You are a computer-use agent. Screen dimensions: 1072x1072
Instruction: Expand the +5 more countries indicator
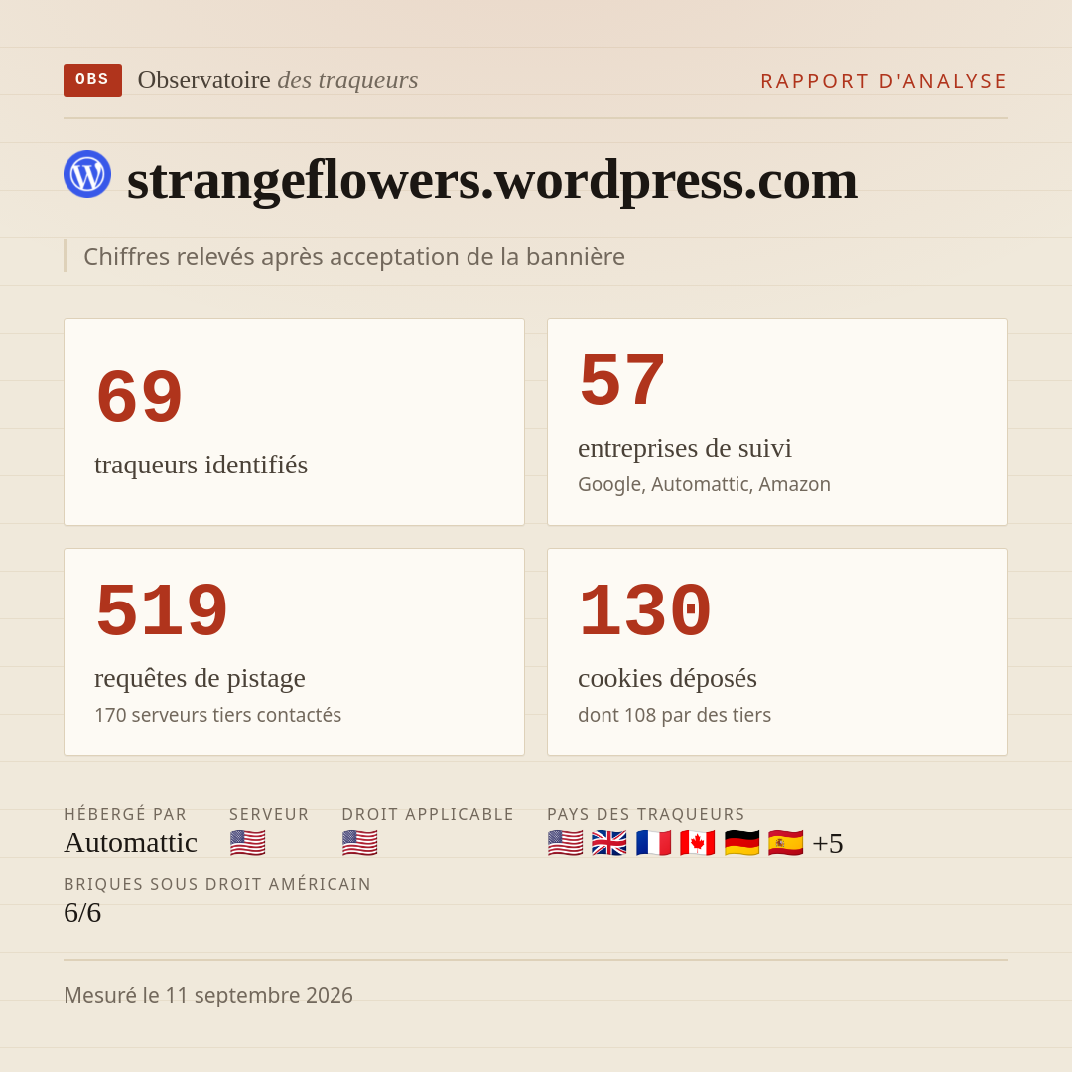(x=828, y=843)
